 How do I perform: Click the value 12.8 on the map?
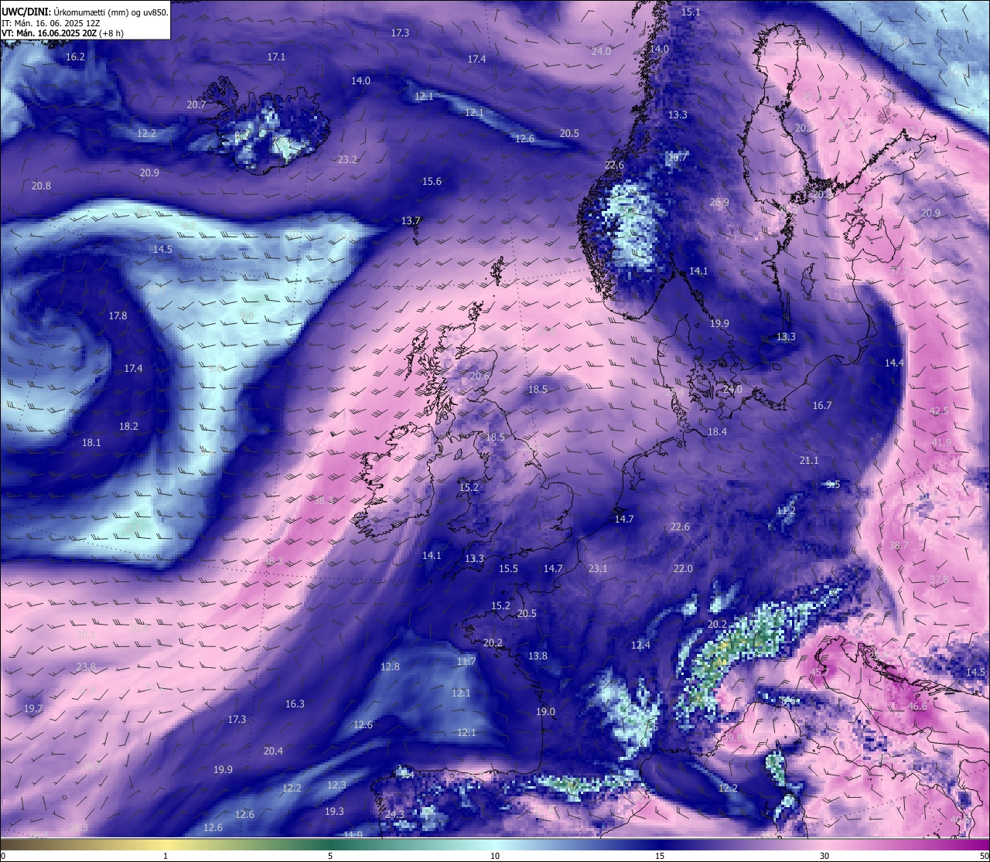(390, 667)
